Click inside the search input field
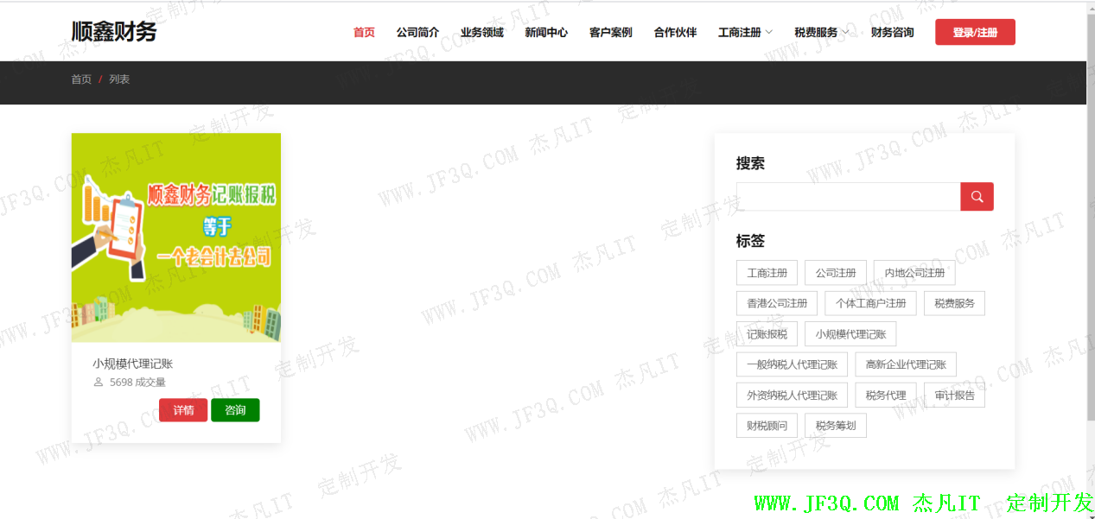Screen dimensions: 1095x519 (847, 197)
